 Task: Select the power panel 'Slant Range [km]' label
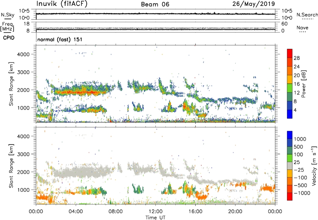[x=11, y=84]
